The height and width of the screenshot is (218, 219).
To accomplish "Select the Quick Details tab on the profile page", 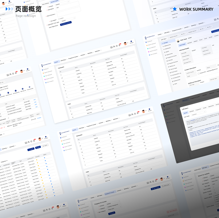I will 182,45.
